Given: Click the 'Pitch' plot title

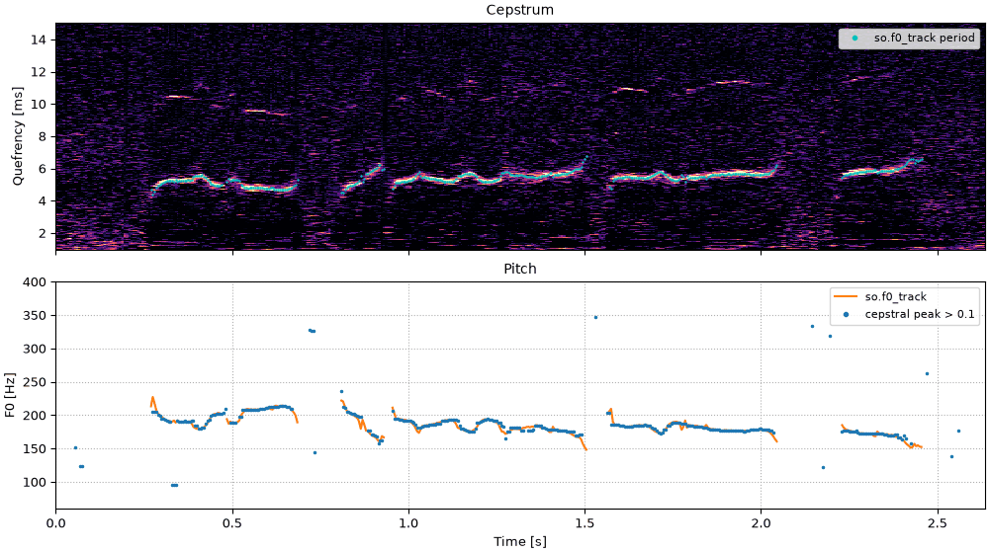Looking at the screenshot, I should click(520, 269).
